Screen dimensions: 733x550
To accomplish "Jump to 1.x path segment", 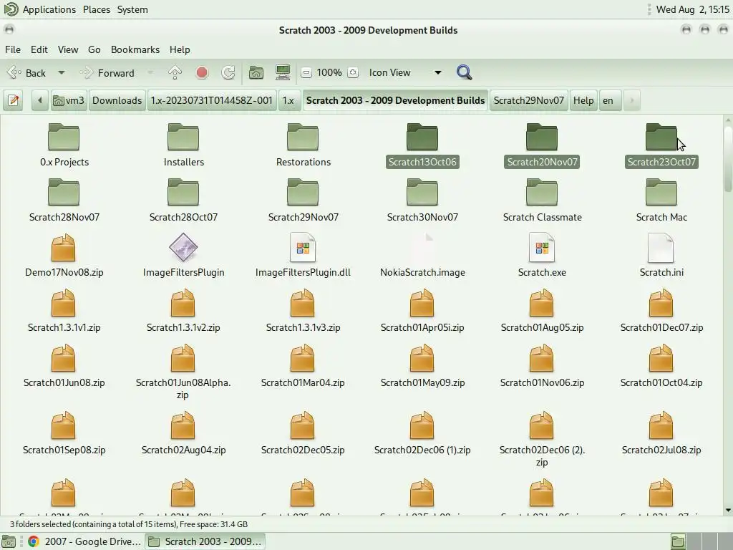I will (288, 100).
